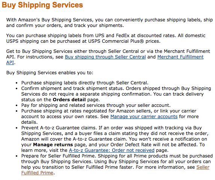The image size is (215, 180).
Task: Visit "A-to-z Guarantee: Order not received" link
Action: (112, 150)
